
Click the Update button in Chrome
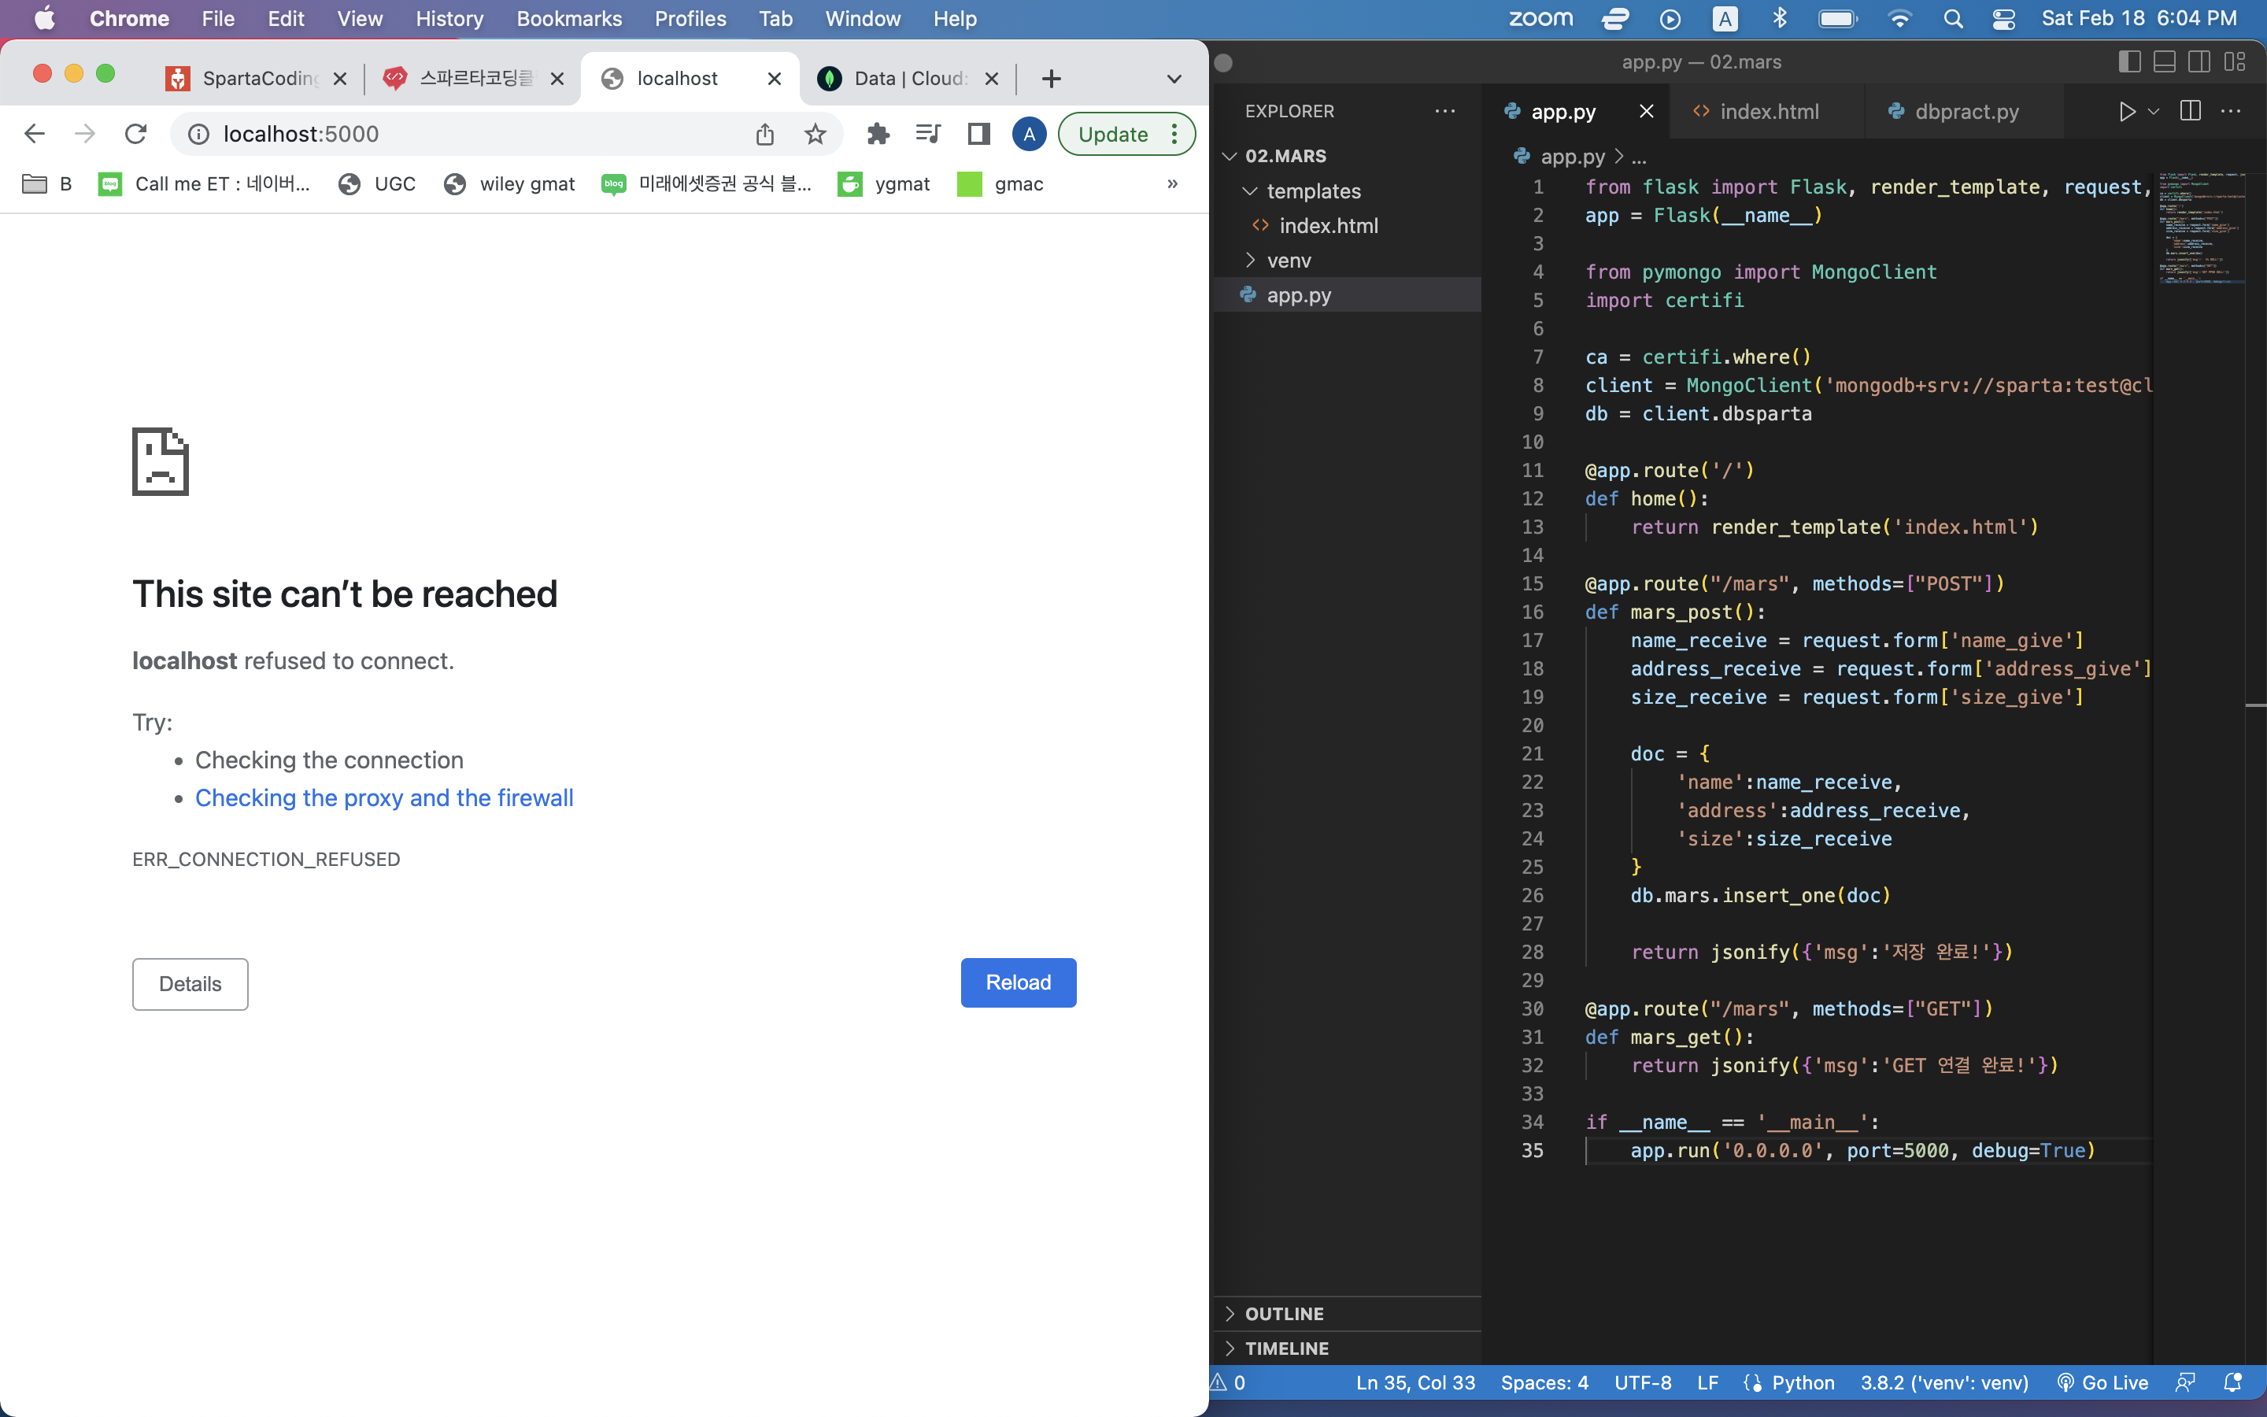coord(1113,134)
